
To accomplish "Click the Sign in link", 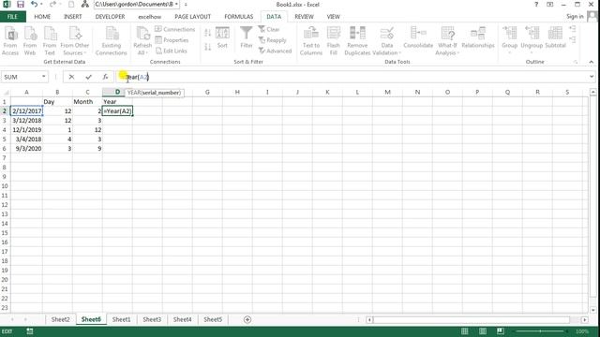I will point(575,17).
